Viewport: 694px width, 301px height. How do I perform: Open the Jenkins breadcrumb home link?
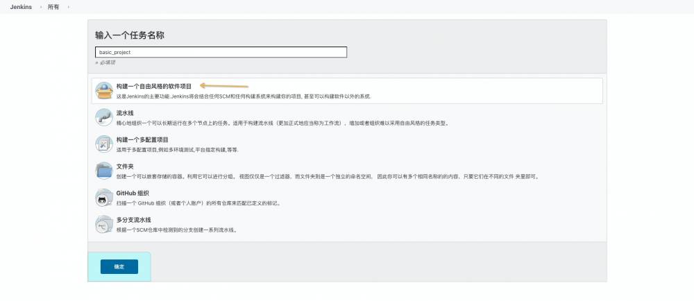pos(21,7)
